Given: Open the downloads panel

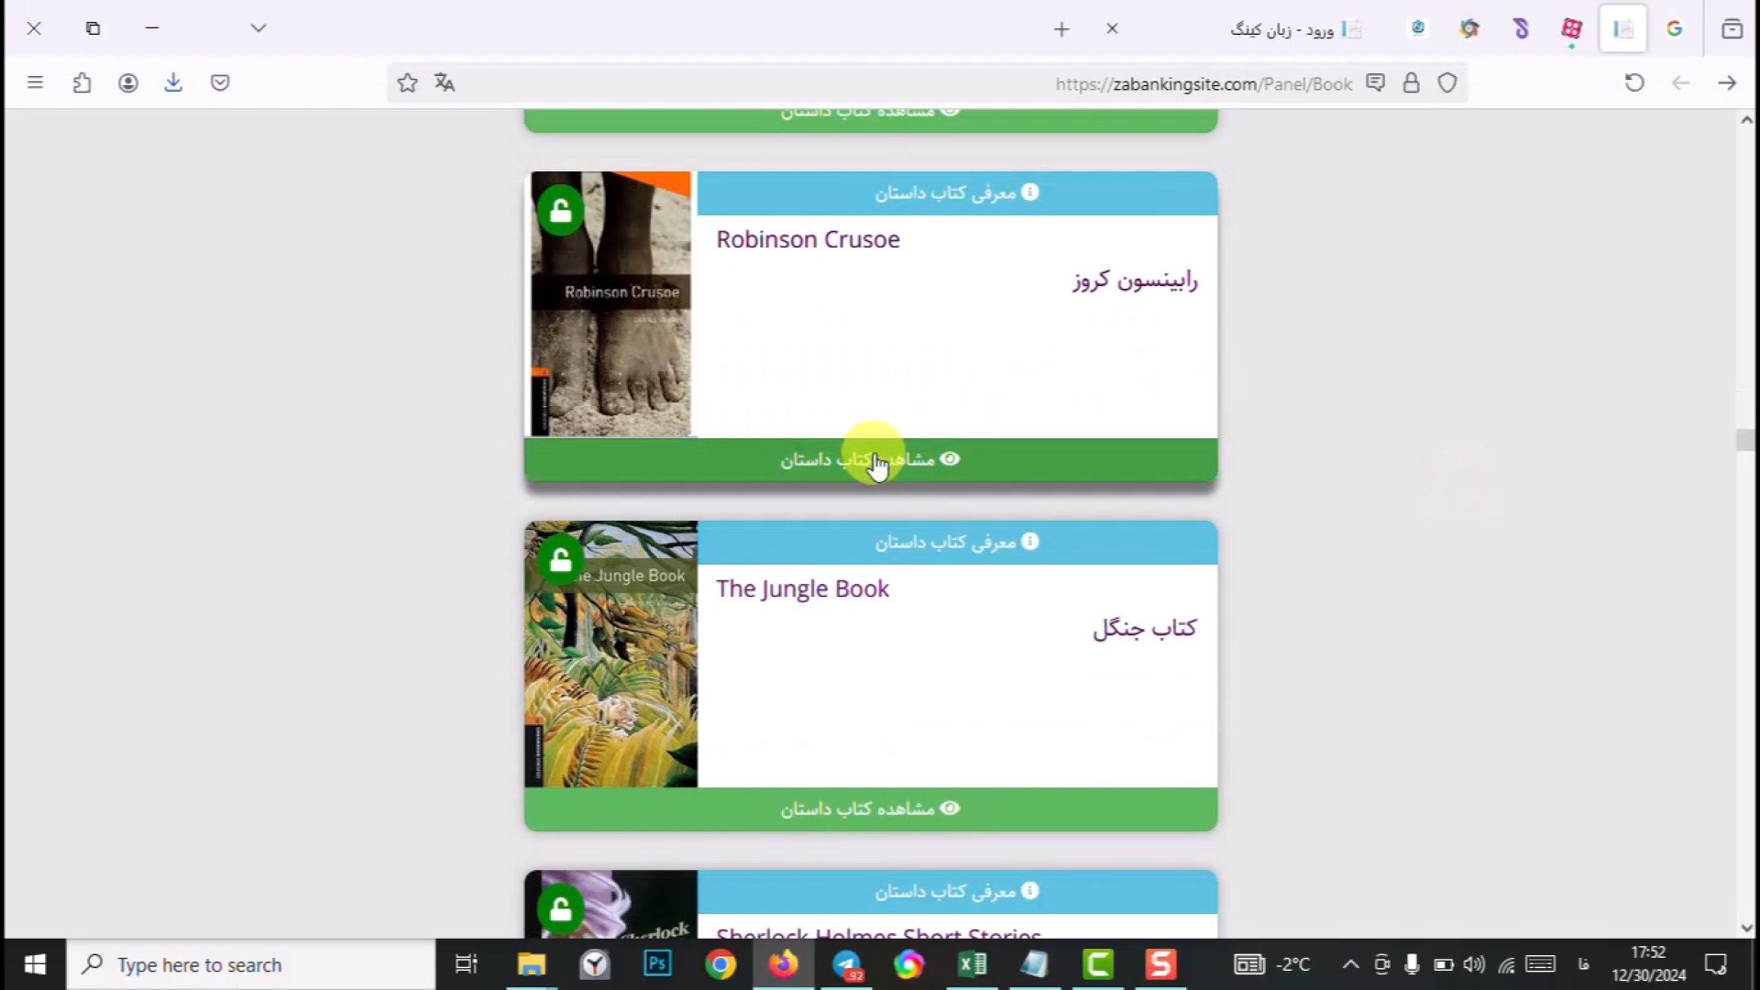Looking at the screenshot, I should 173,82.
